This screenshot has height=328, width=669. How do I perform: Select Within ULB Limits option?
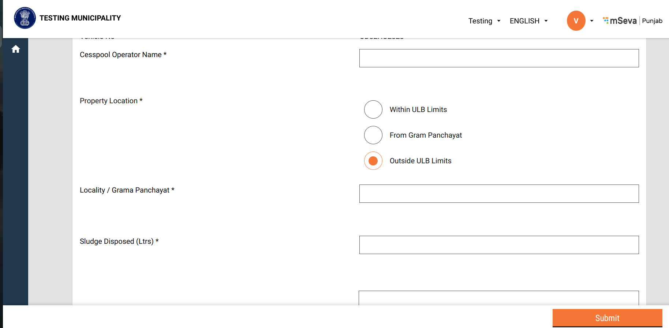click(x=373, y=109)
